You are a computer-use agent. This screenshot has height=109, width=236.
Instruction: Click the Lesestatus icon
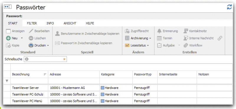[x=127, y=45]
